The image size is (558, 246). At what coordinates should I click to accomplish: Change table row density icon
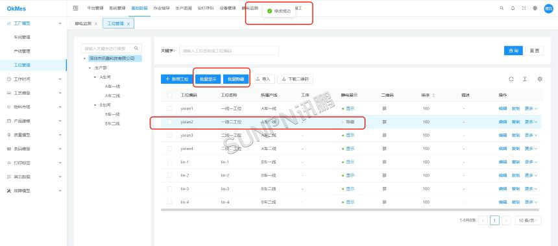pyautogui.click(x=524, y=79)
